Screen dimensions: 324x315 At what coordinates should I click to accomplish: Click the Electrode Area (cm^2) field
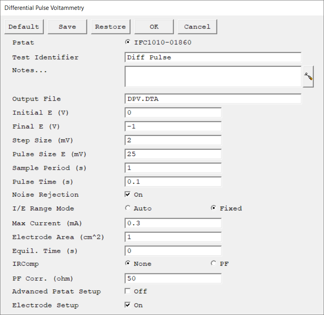[173, 237]
